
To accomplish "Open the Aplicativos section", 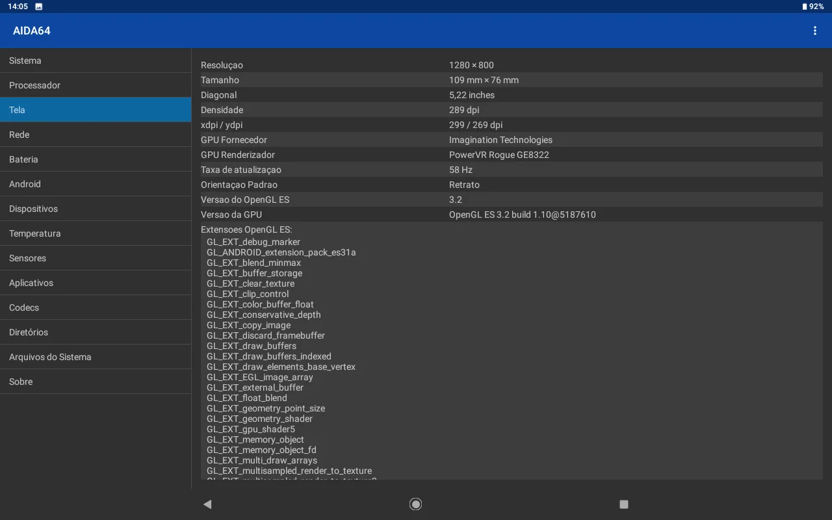I will (x=96, y=283).
